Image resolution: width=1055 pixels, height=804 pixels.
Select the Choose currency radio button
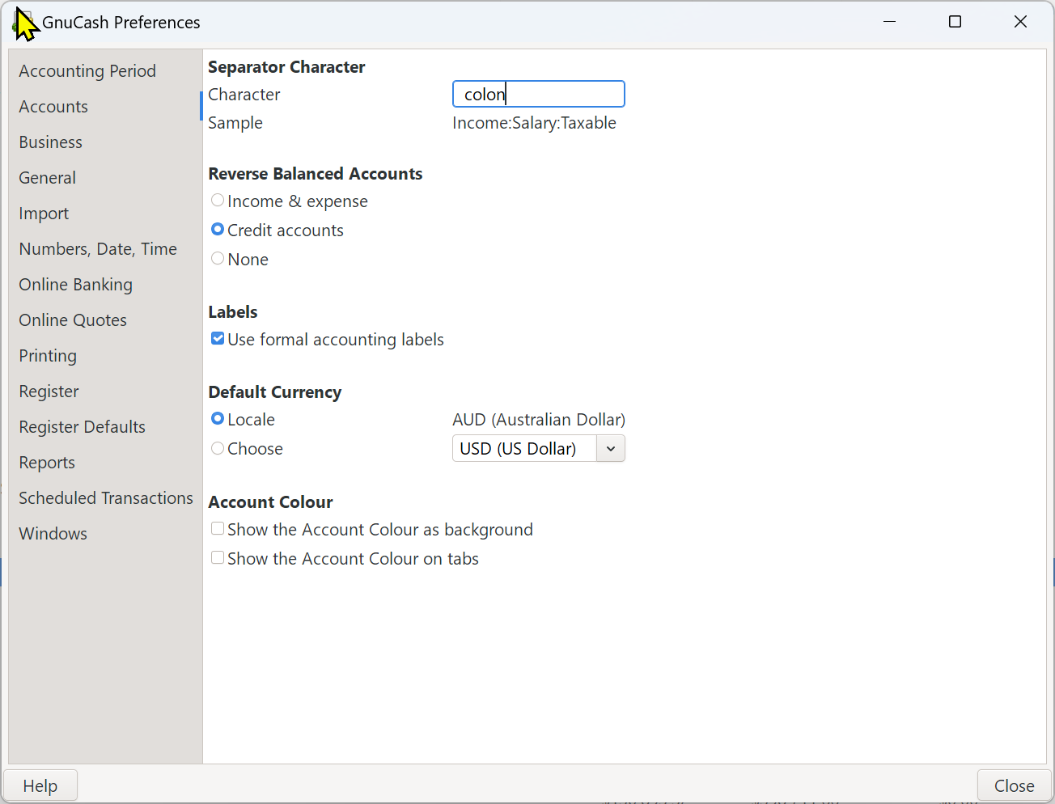(218, 448)
